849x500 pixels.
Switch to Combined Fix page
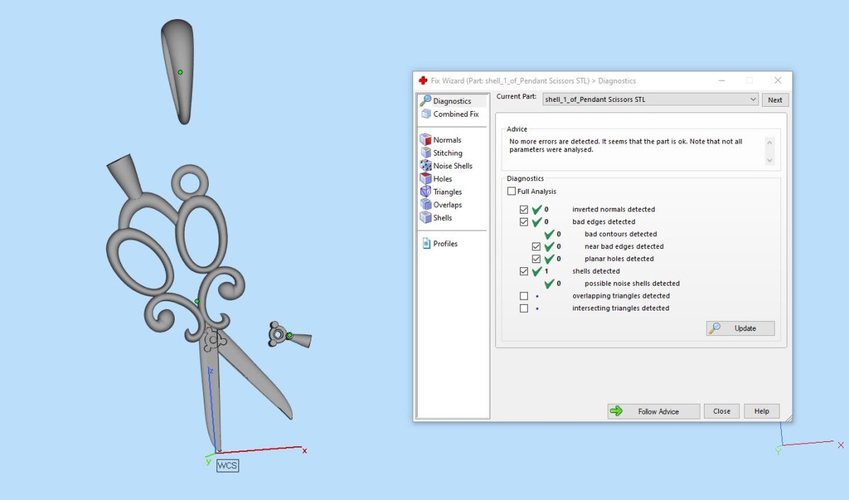pyautogui.click(x=450, y=114)
